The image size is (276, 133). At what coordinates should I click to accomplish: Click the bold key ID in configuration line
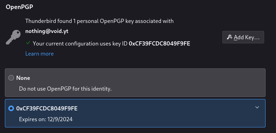pyautogui.click(x=160, y=43)
